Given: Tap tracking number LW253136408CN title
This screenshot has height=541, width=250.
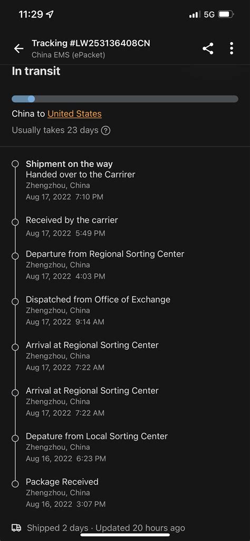Looking at the screenshot, I should [91, 43].
